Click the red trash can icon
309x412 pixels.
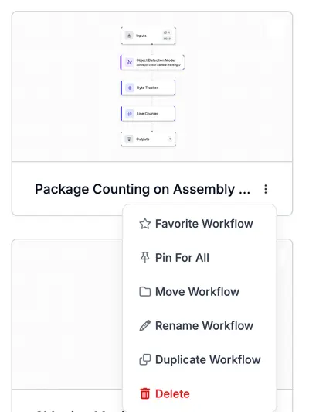coord(144,393)
